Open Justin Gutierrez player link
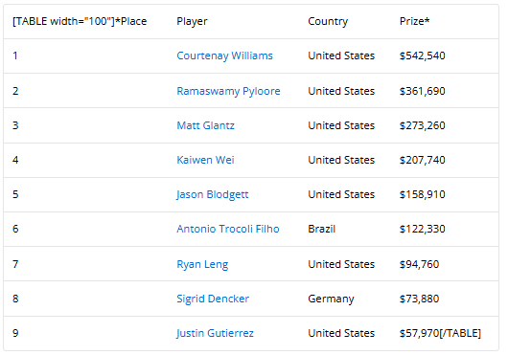 [215, 333]
